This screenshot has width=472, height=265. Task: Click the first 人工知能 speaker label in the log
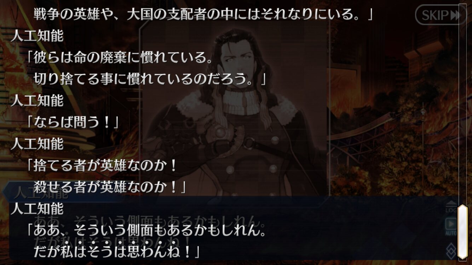37,36
